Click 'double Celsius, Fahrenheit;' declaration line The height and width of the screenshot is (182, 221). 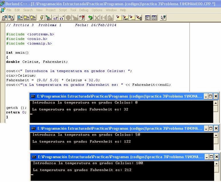37,62
